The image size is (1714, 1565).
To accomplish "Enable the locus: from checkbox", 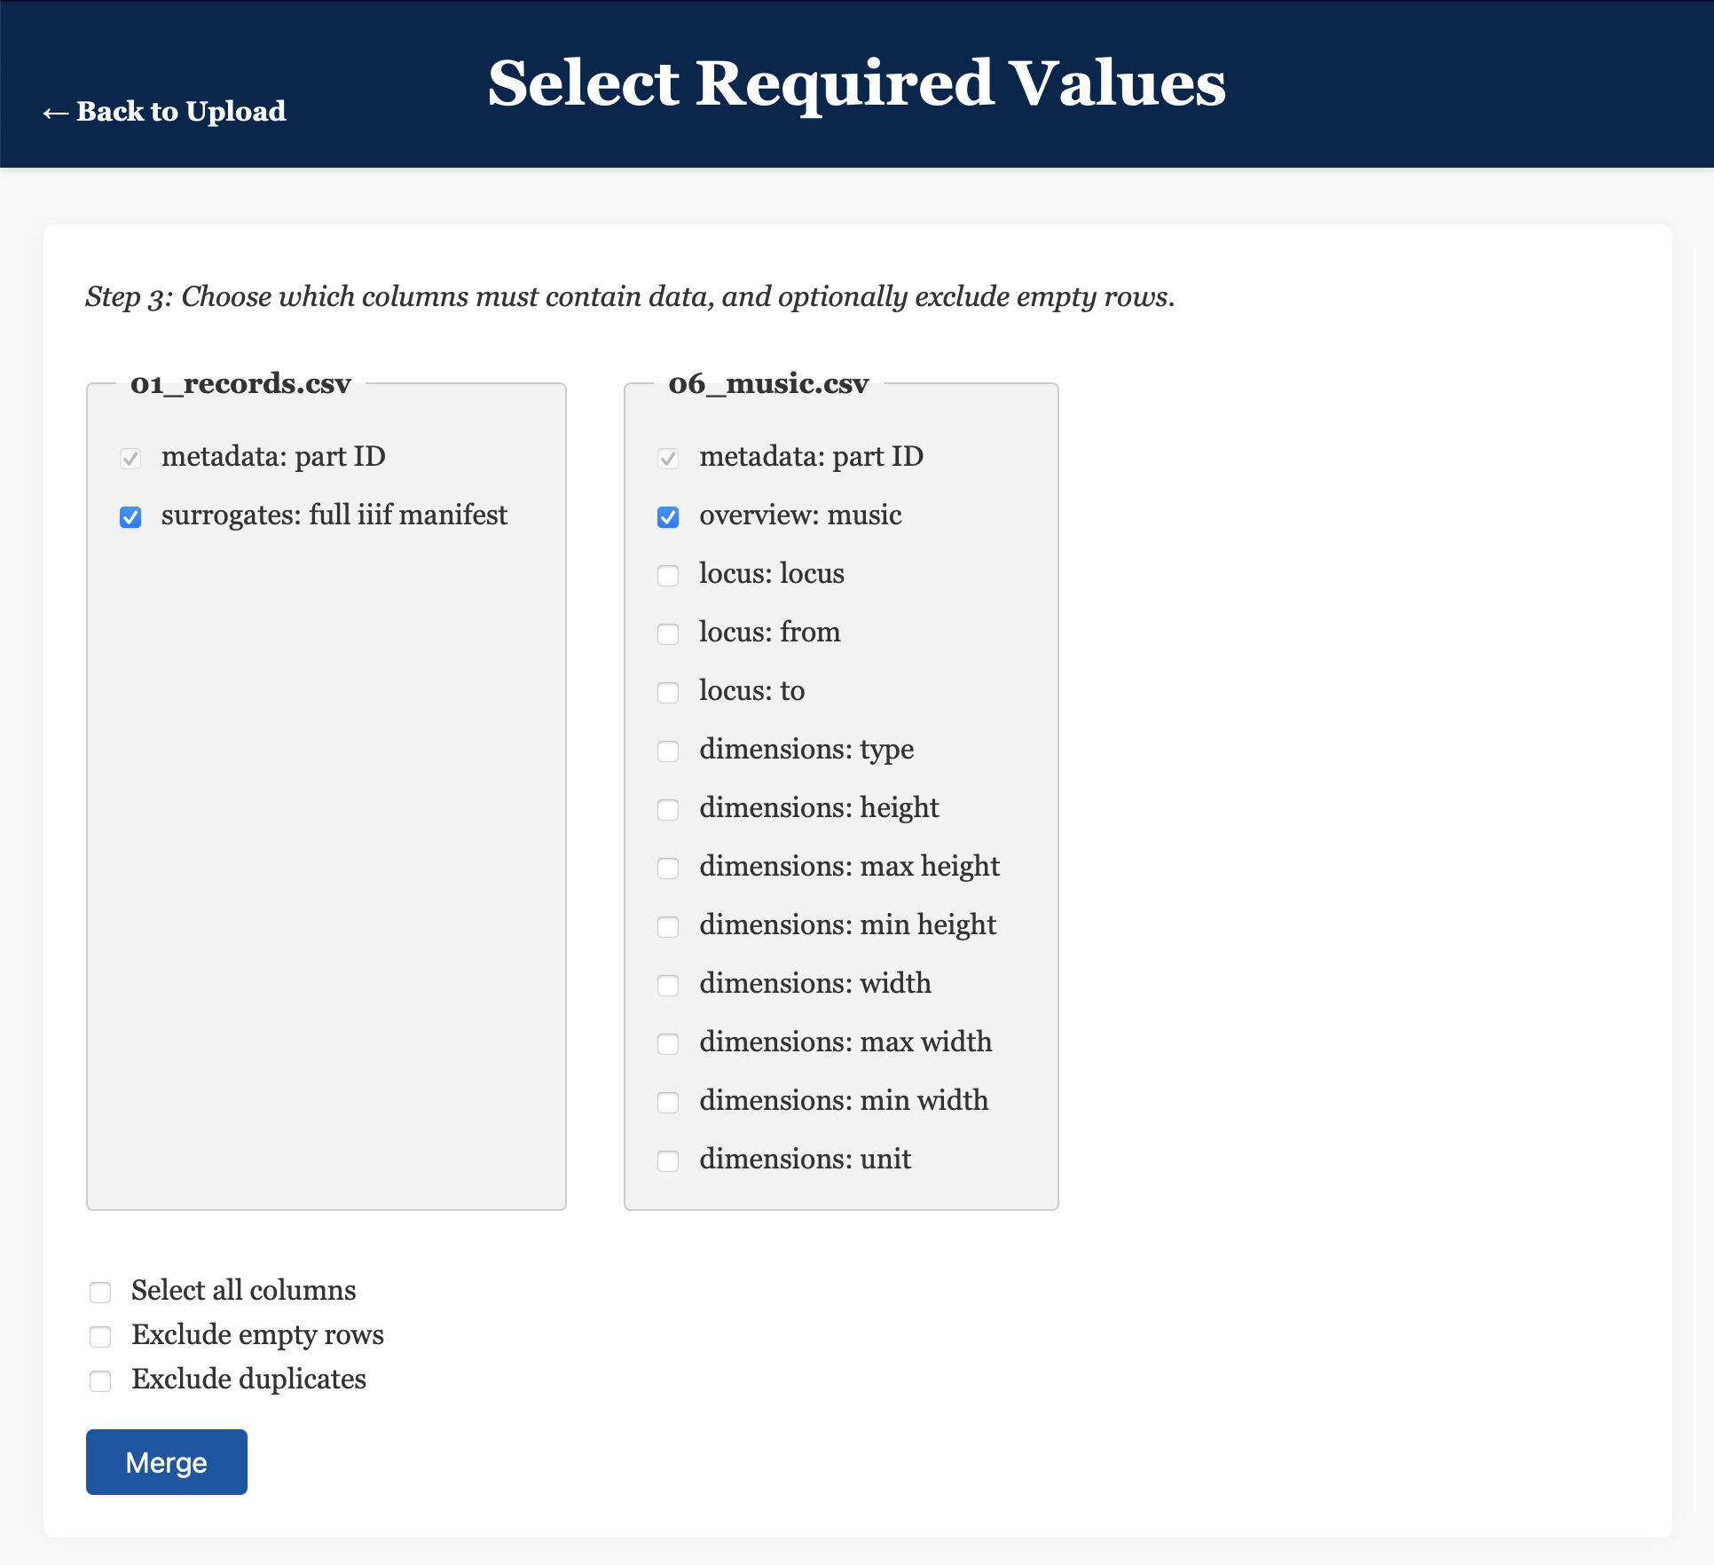I will (668, 634).
